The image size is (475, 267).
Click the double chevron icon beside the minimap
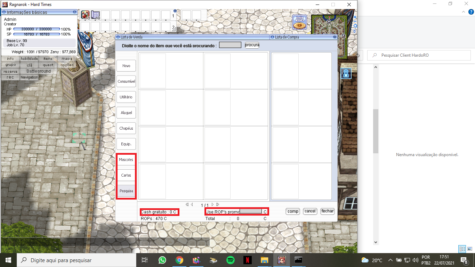click(x=355, y=31)
